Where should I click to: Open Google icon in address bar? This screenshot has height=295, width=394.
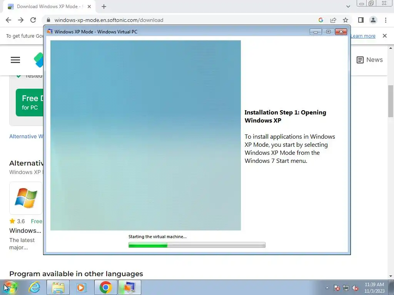click(321, 20)
